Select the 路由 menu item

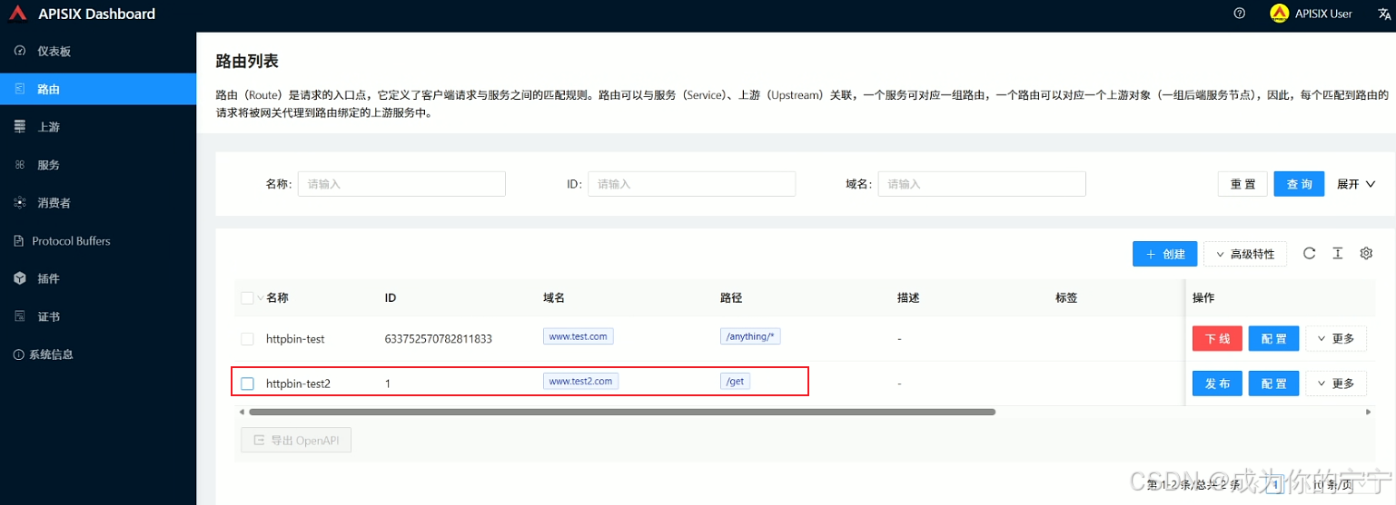point(98,89)
